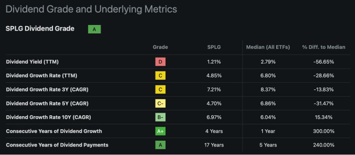
Task: Click the A grade badge for Dividend Payments years
Action: (x=160, y=145)
